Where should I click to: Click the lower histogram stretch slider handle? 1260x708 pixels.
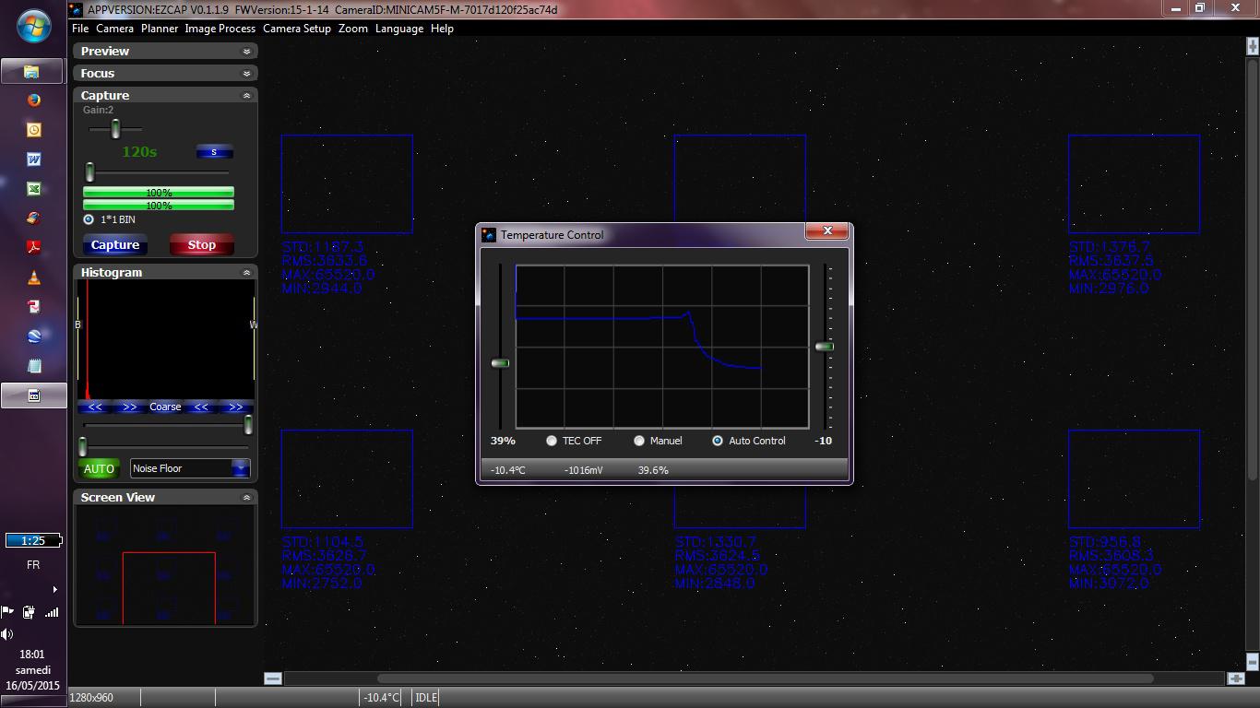[x=82, y=447]
